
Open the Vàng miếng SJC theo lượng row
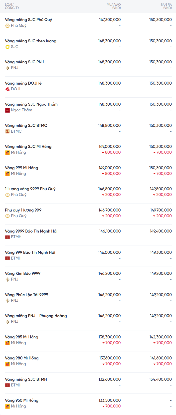coord(30,41)
